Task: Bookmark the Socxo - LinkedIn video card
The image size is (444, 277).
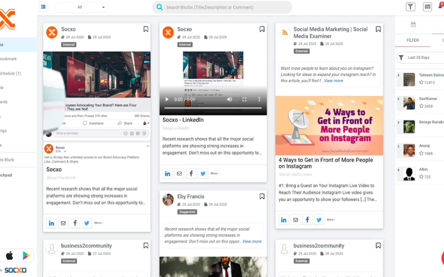Action: [x=262, y=29]
